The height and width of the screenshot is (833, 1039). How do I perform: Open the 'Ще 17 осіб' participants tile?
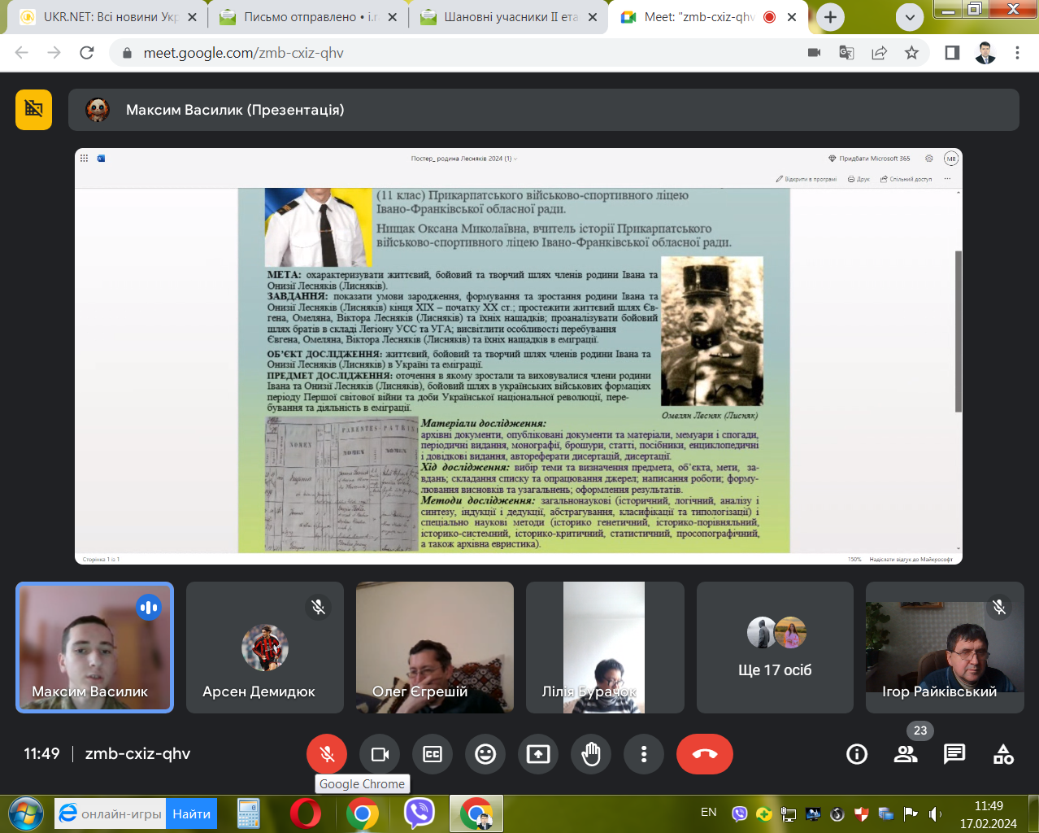pos(775,648)
